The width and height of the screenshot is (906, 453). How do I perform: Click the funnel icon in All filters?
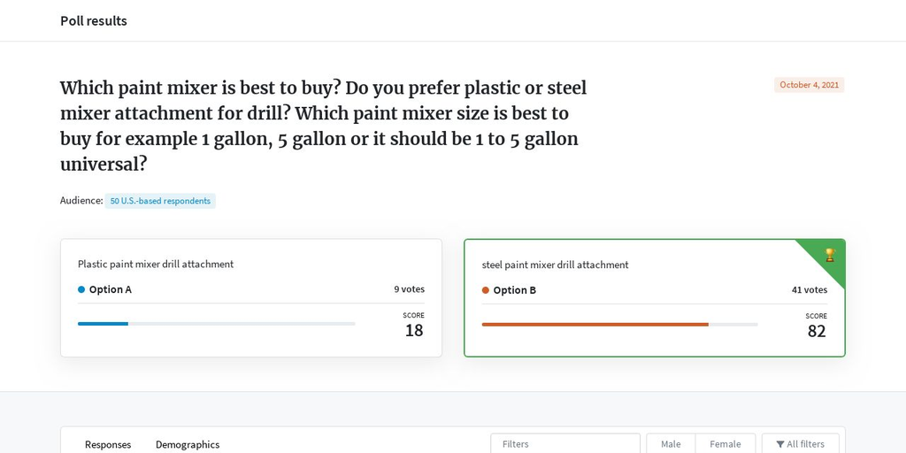(780, 444)
